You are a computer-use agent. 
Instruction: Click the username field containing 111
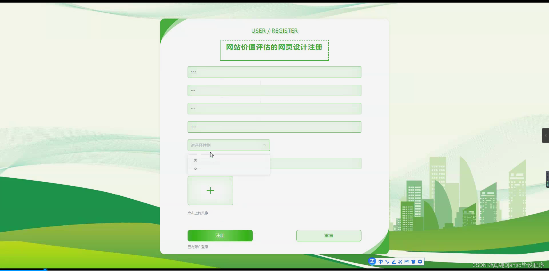point(274,72)
